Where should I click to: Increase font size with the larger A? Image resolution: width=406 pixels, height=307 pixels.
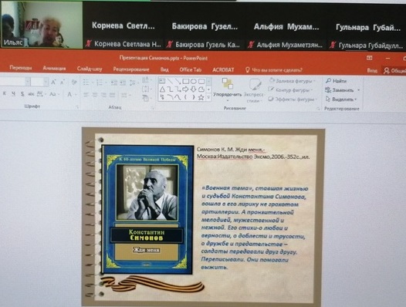click(53, 83)
